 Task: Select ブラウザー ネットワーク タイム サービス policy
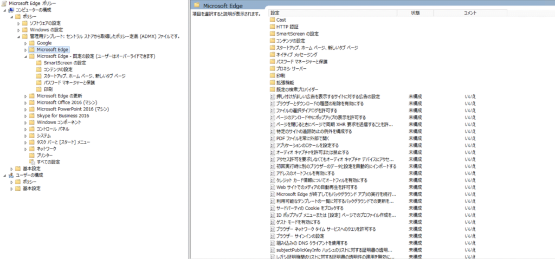point(326,229)
